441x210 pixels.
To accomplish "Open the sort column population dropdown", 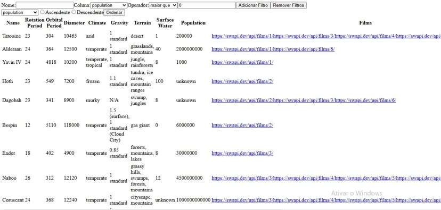I will (20, 13).
